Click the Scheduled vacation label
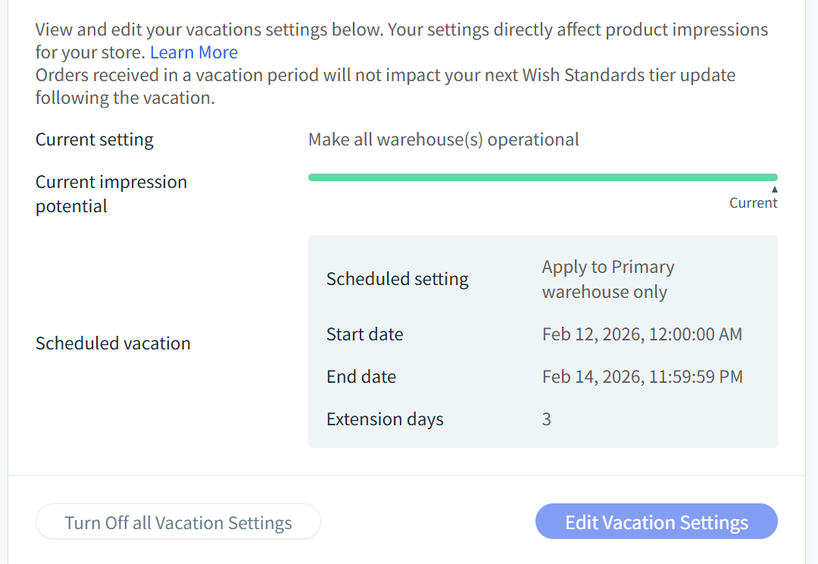Image resolution: width=818 pixels, height=564 pixels. click(113, 343)
